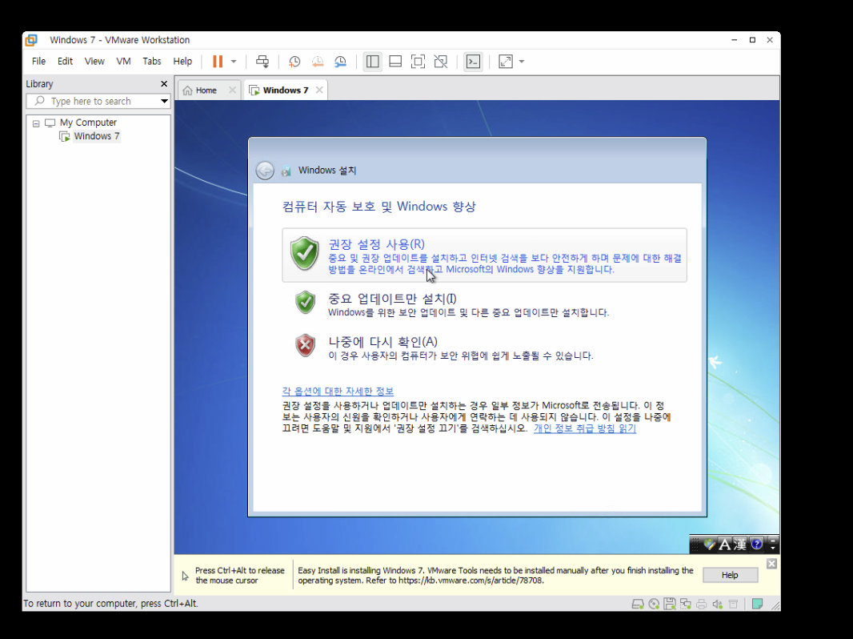The image size is (853, 639).
Task: Click the VMware Workstation title bar logo
Action: (x=31, y=40)
